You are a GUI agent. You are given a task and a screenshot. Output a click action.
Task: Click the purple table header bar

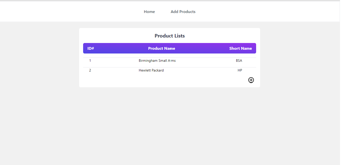coord(169,48)
